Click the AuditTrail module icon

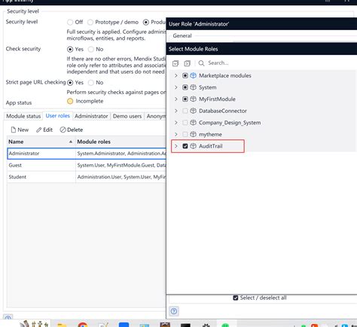point(193,146)
